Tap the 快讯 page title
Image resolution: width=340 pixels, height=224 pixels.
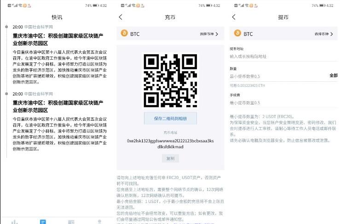pyautogui.click(x=57, y=17)
